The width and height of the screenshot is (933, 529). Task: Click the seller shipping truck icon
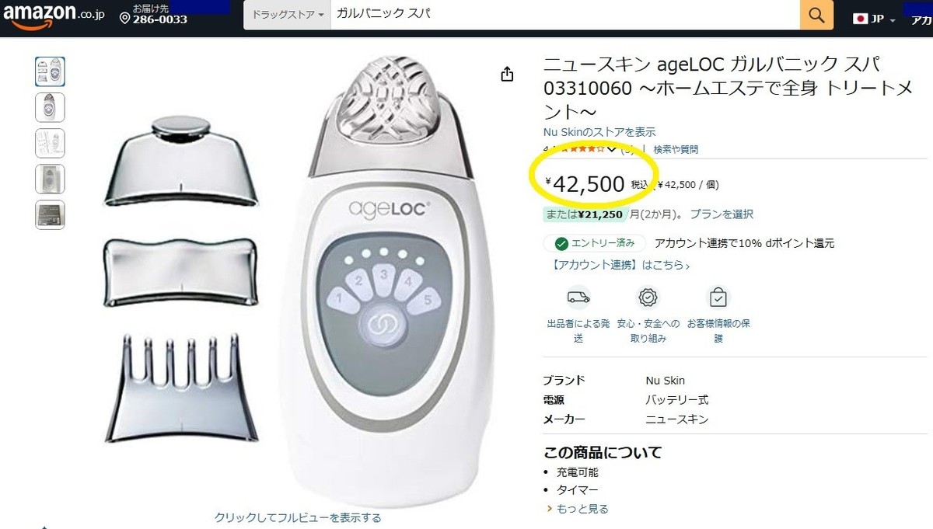tap(578, 298)
